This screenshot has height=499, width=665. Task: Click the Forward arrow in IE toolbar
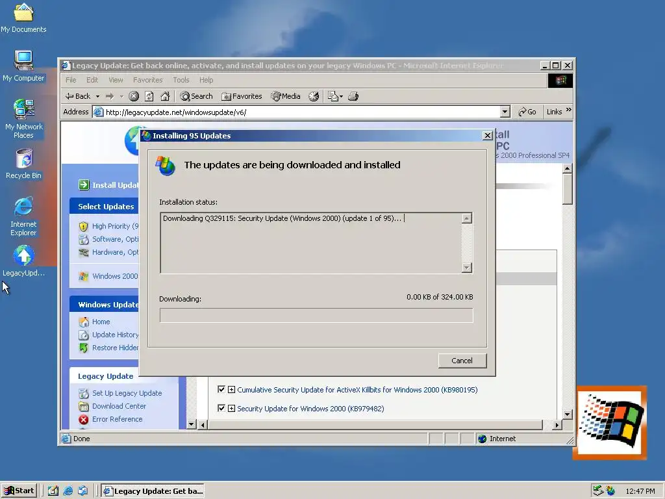click(110, 96)
